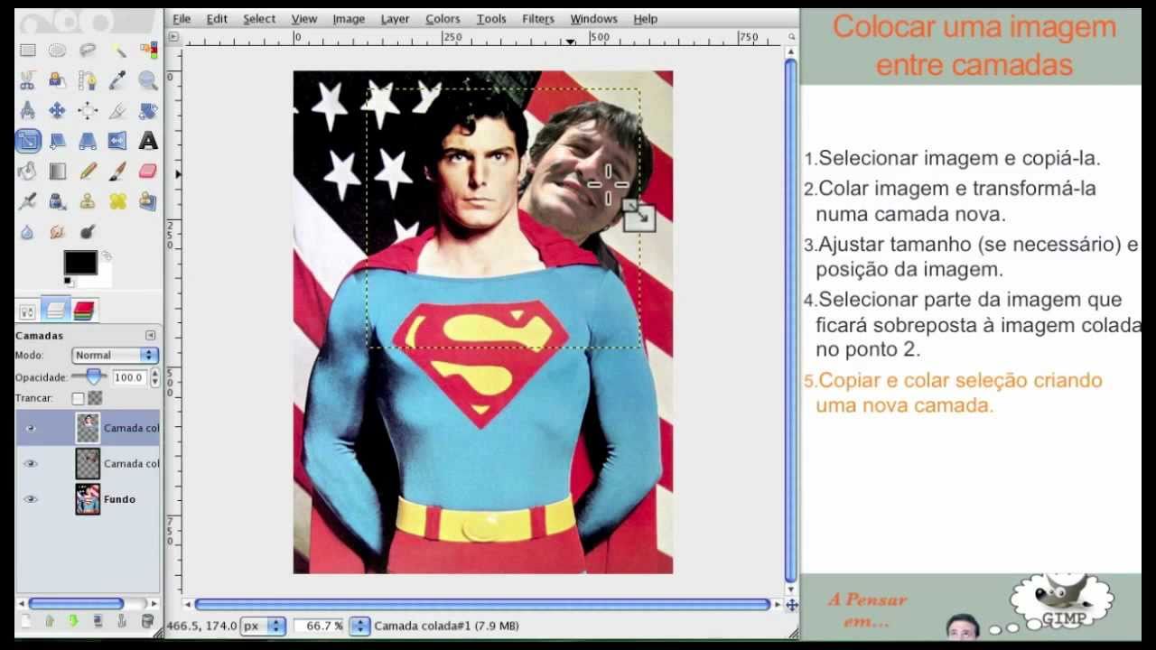The height and width of the screenshot is (650, 1156).
Task: Raise layer with the up arrow button
Action: tap(50, 621)
